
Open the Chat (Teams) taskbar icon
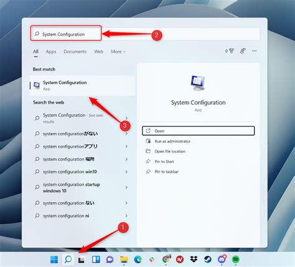pos(110,260)
